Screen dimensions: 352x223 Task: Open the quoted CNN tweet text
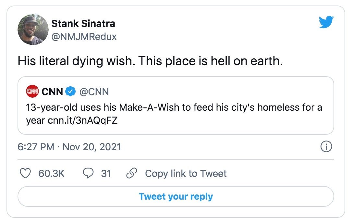click(174, 107)
